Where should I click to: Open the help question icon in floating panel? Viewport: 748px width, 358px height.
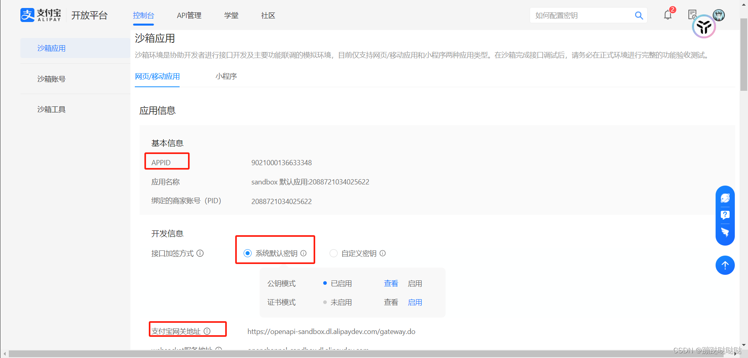click(725, 215)
